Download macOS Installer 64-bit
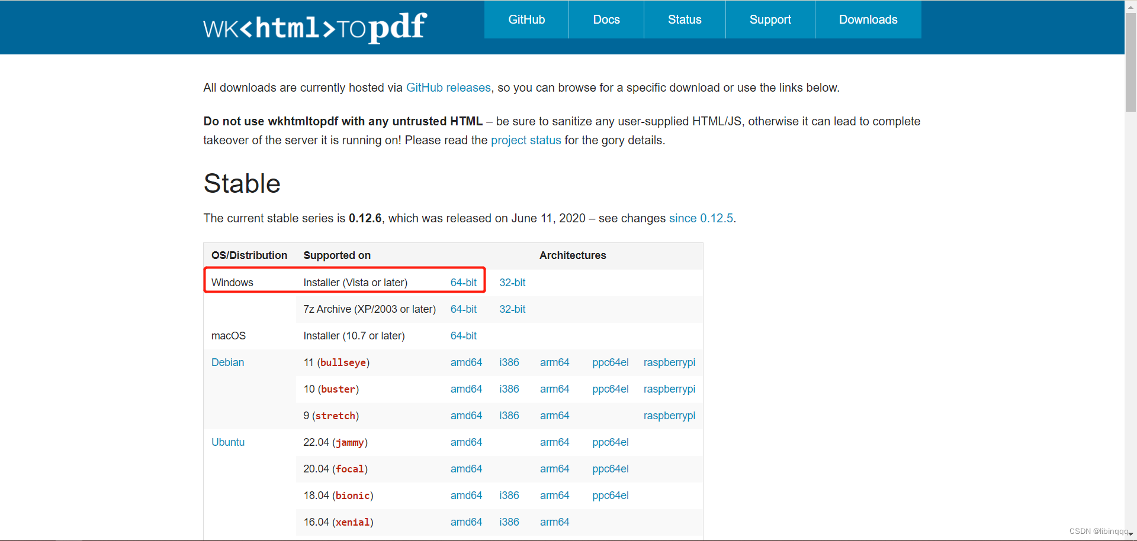This screenshot has width=1137, height=541. tap(463, 336)
